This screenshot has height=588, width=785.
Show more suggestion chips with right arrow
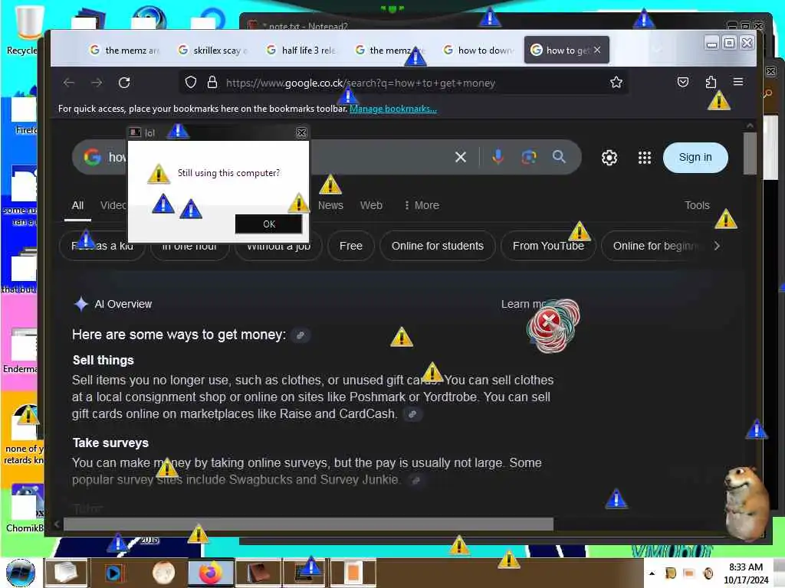click(717, 246)
